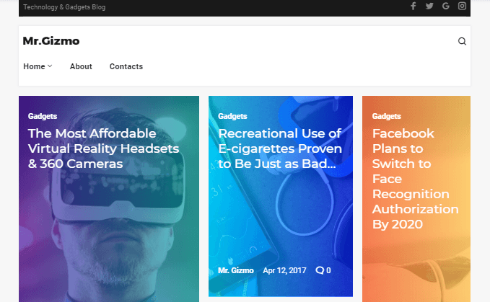
Task: Open the Home menu item
Action: (34, 66)
